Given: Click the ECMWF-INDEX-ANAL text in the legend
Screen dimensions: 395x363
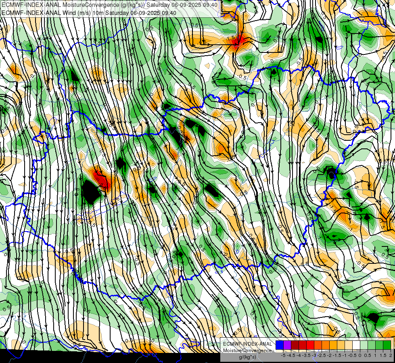Looking at the screenshot, I should click(247, 344).
